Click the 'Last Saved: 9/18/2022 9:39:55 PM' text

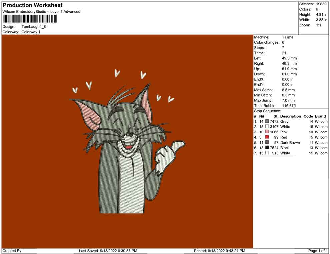108,251
